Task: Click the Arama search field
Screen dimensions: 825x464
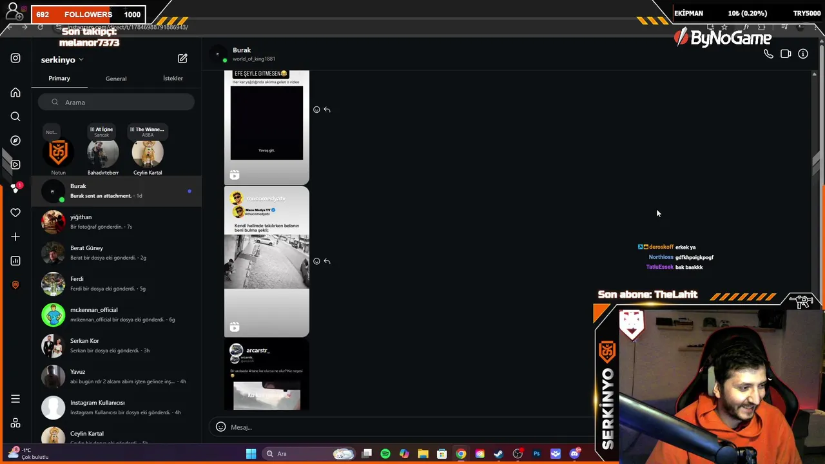Action: [x=116, y=102]
